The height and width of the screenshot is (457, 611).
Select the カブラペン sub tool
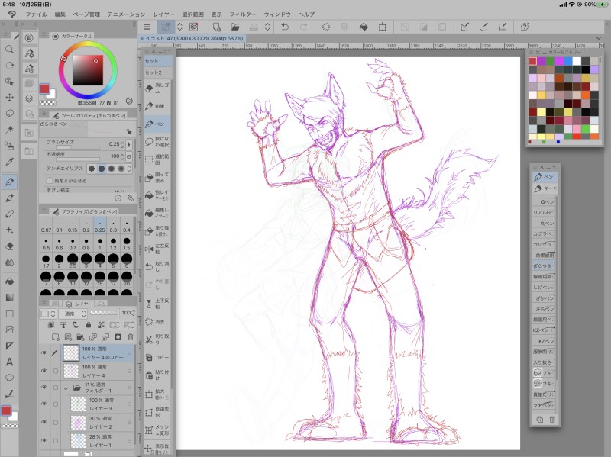coord(543,233)
